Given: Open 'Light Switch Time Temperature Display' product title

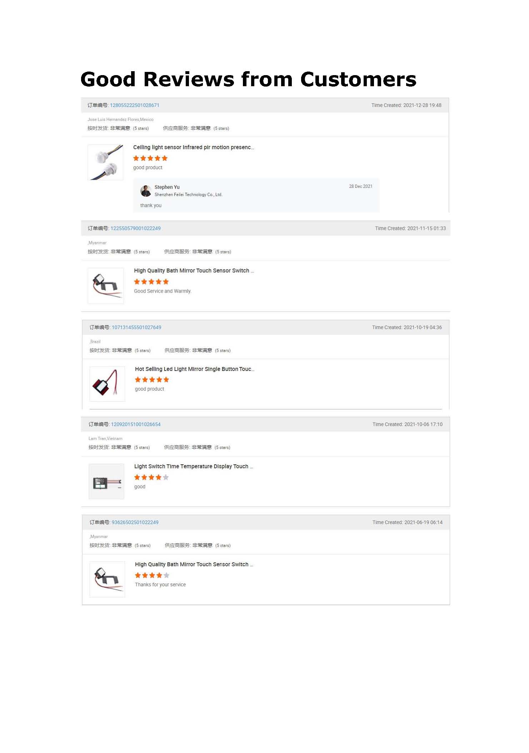Looking at the screenshot, I should (x=193, y=466).
